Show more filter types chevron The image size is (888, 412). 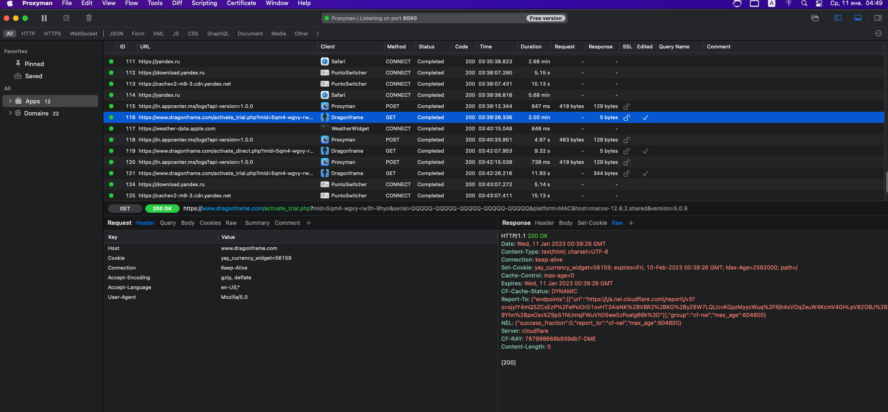coord(317,34)
